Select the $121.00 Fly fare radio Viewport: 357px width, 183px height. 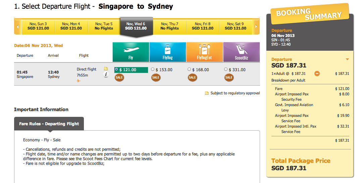[116, 69]
